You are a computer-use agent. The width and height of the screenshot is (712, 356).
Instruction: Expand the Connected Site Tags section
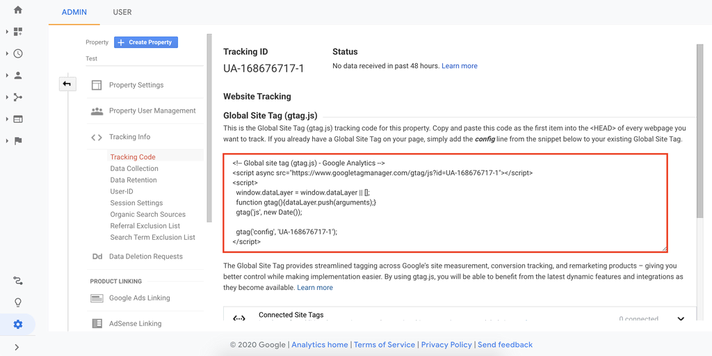(x=680, y=318)
